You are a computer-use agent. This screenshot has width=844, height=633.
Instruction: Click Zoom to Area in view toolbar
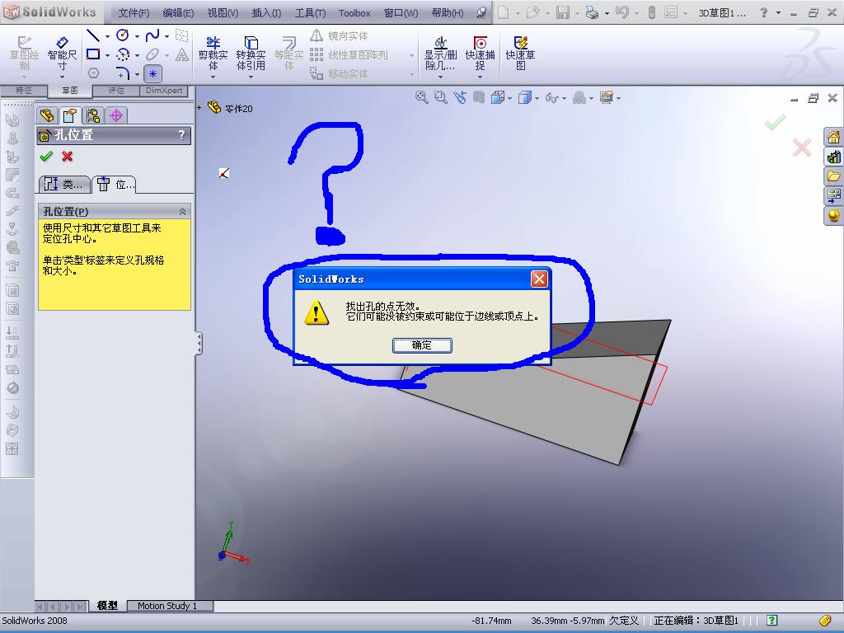click(x=440, y=97)
